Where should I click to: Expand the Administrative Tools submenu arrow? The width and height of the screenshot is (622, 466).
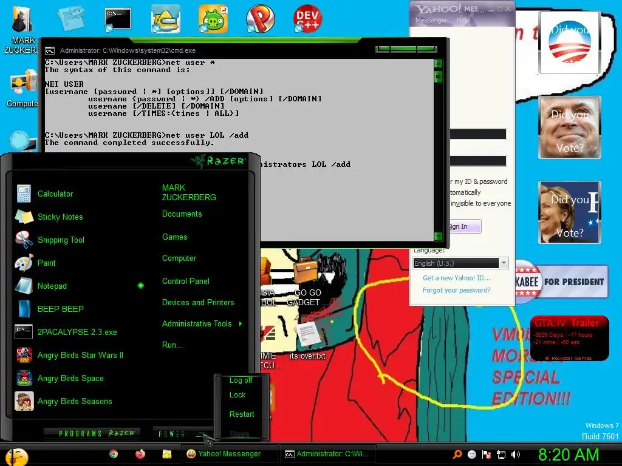(241, 324)
